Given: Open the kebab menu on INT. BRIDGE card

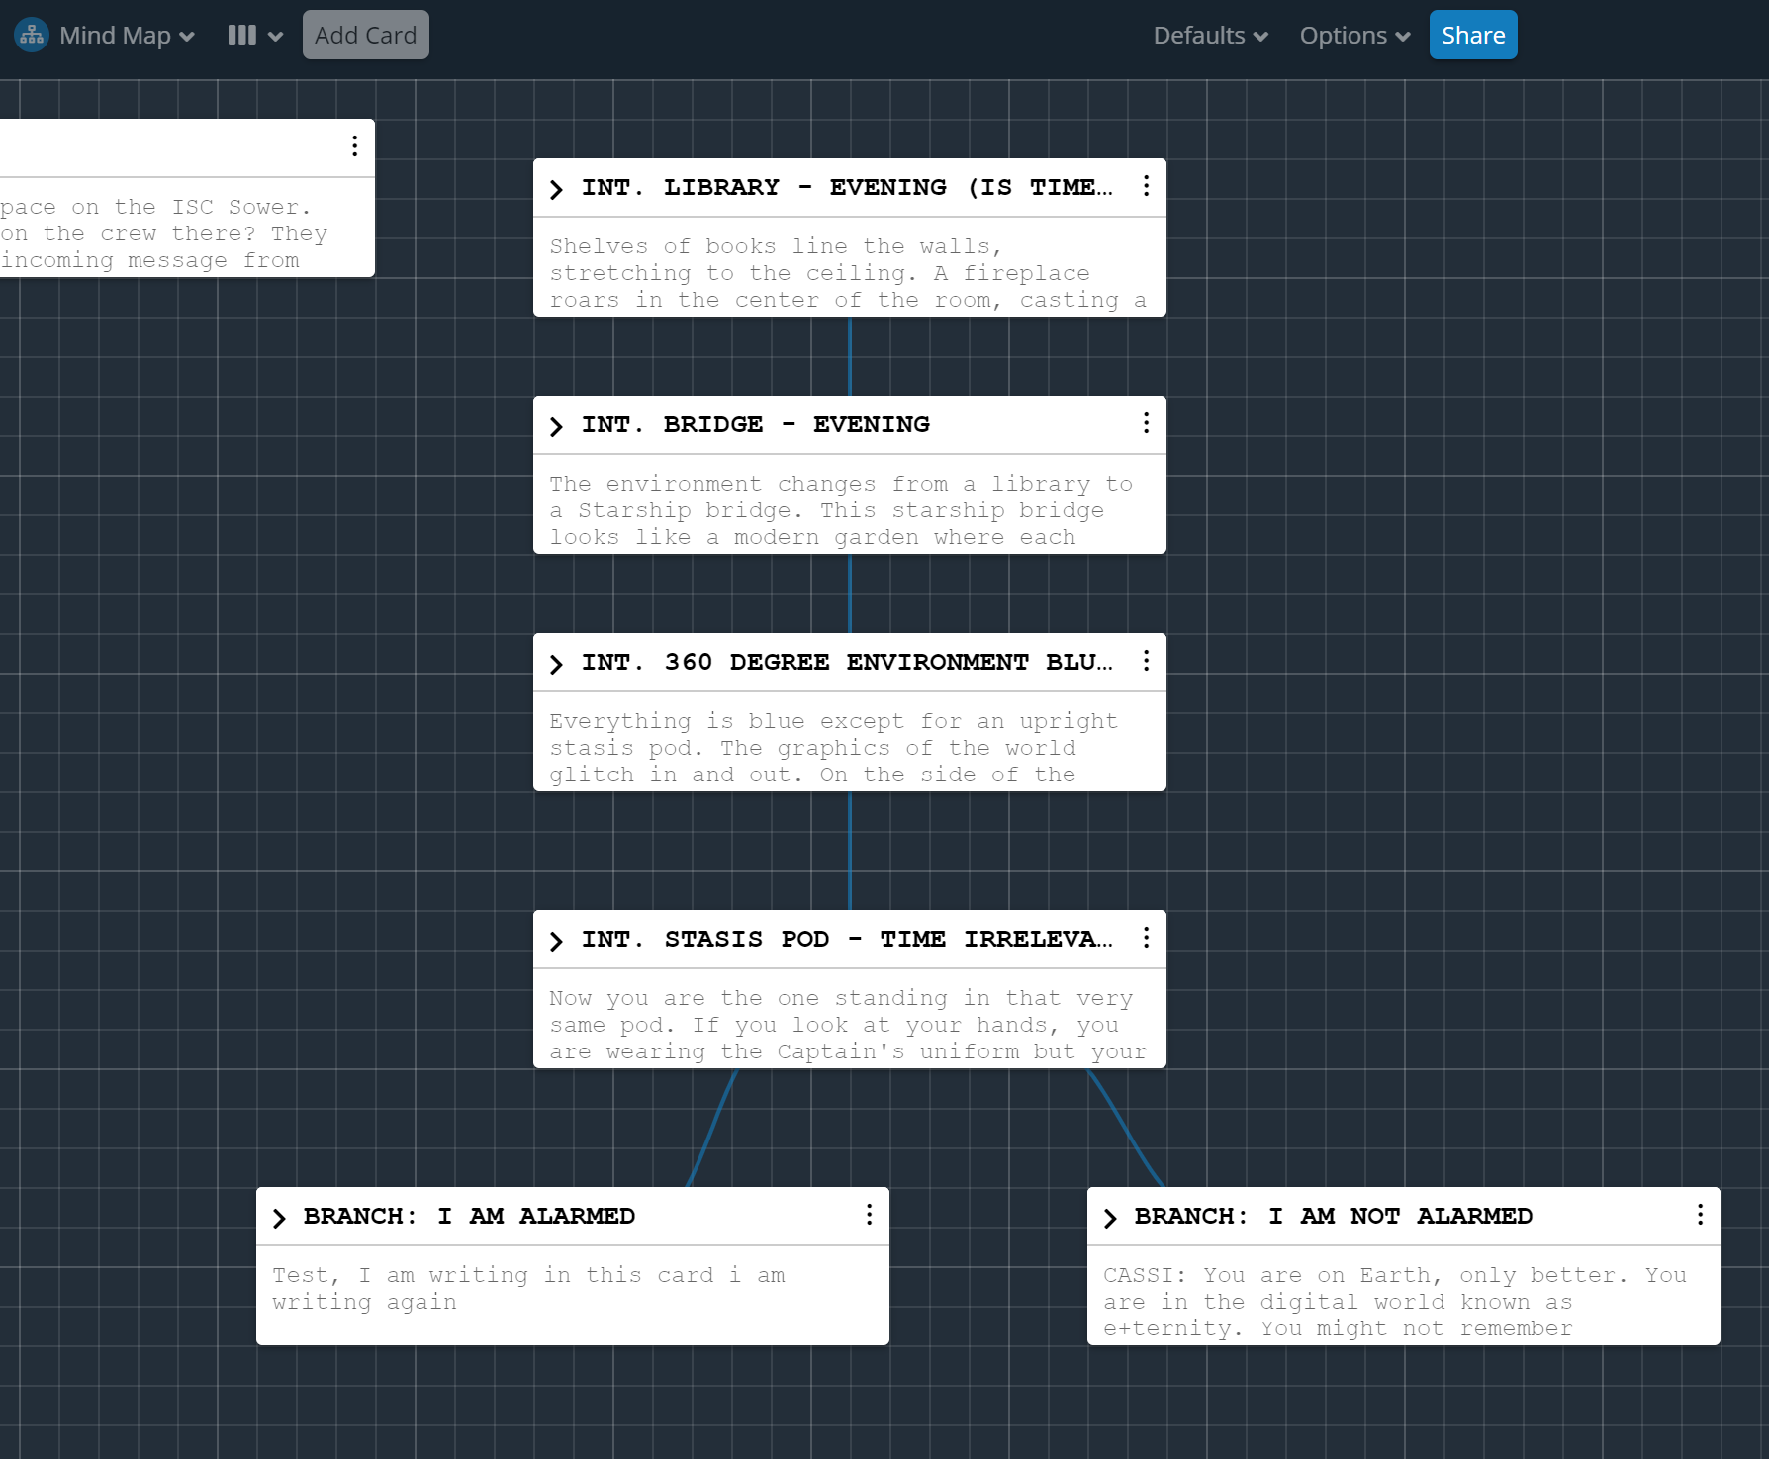Looking at the screenshot, I should (1146, 423).
